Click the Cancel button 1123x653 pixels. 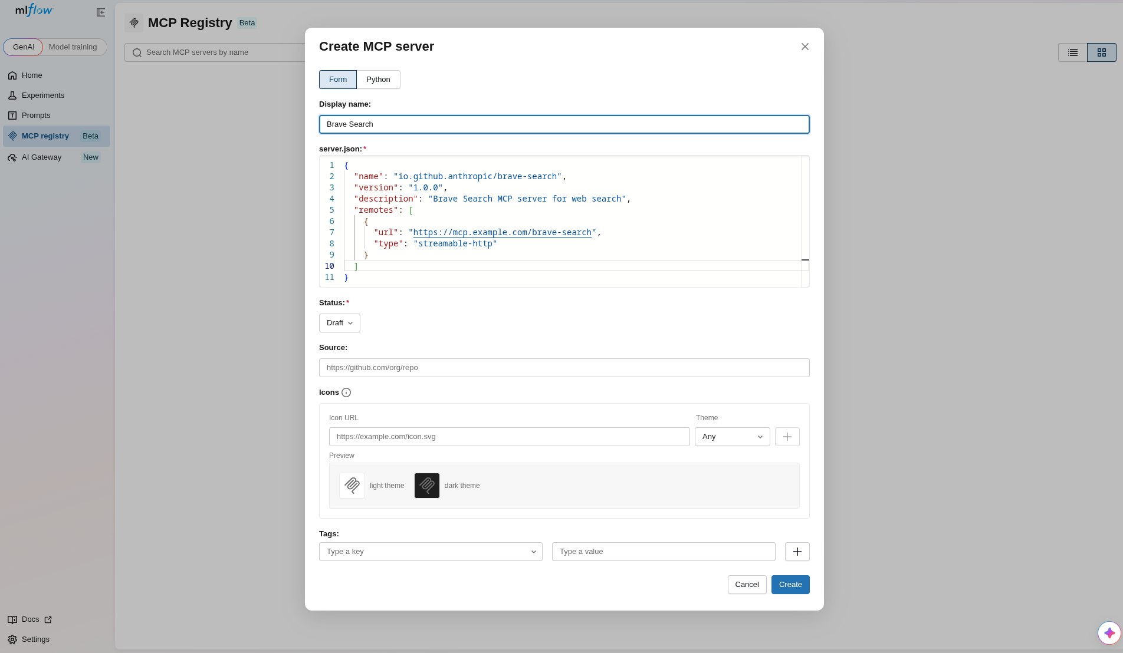pos(747,585)
